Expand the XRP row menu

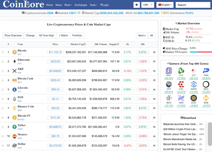[154, 71]
